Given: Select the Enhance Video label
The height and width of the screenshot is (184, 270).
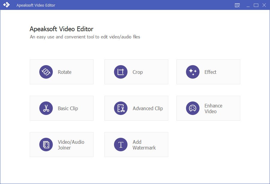Looking at the screenshot, I should coord(213,109).
